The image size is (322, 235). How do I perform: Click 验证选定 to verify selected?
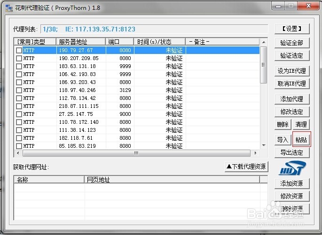(x=292, y=56)
